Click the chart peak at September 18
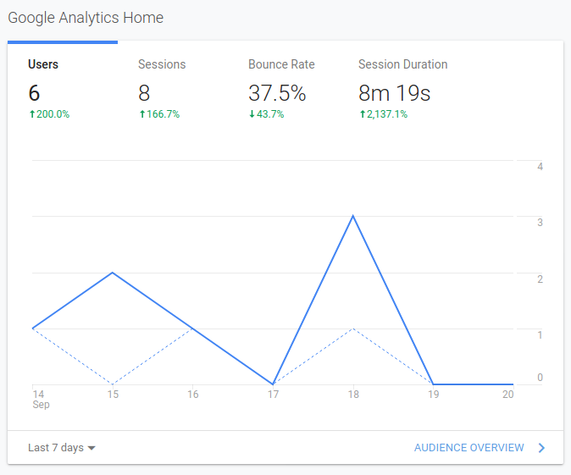Viewport: 571px width, 475px height. point(353,216)
